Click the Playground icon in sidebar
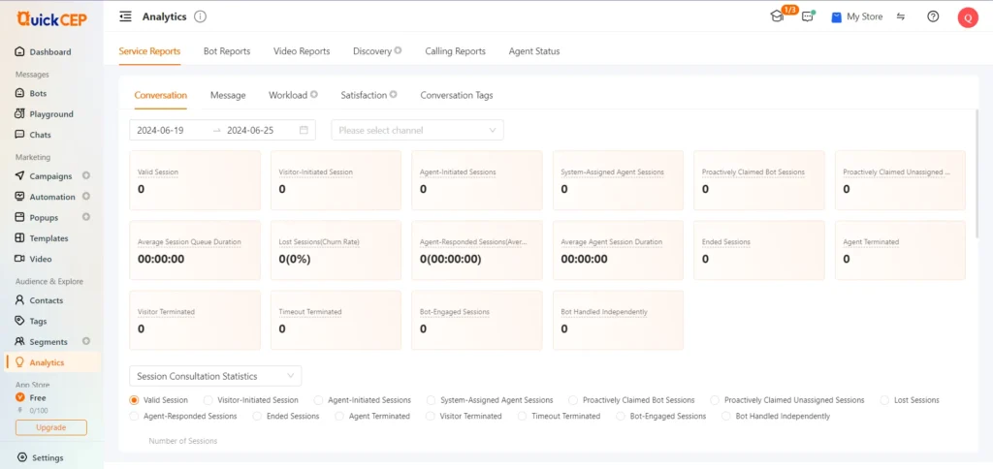This screenshot has width=993, height=469. [x=19, y=114]
